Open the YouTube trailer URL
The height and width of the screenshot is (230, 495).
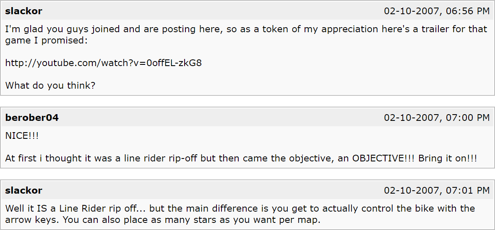[103, 63]
